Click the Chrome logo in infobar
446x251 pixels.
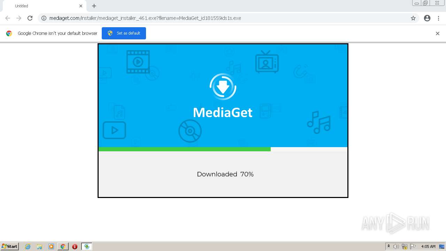(9, 33)
